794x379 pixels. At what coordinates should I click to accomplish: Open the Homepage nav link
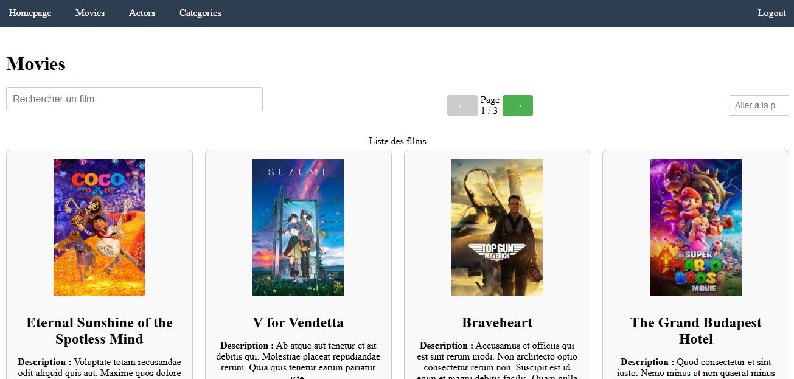tap(30, 13)
